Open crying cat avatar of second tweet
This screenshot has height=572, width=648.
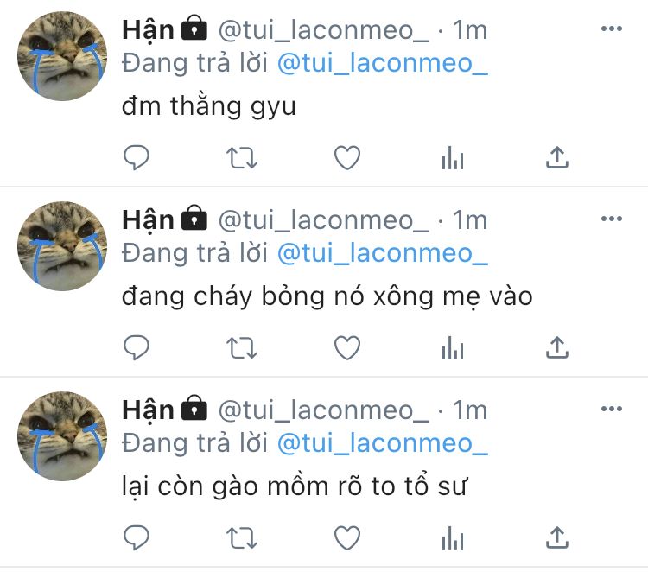tap(62, 246)
